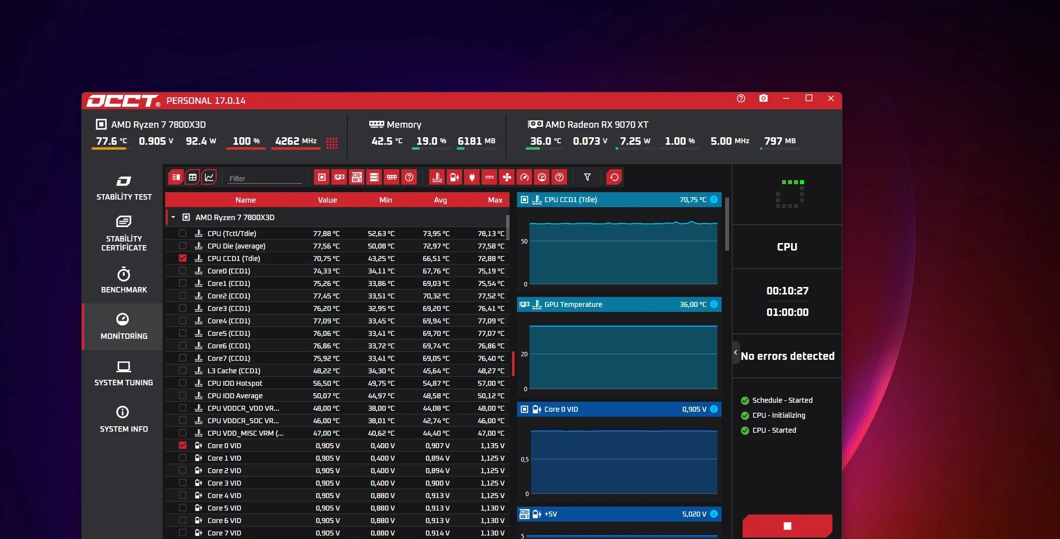Image resolution: width=1060 pixels, height=539 pixels.
Task: Show info for Core 0 VID graph
Action: tap(714, 409)
